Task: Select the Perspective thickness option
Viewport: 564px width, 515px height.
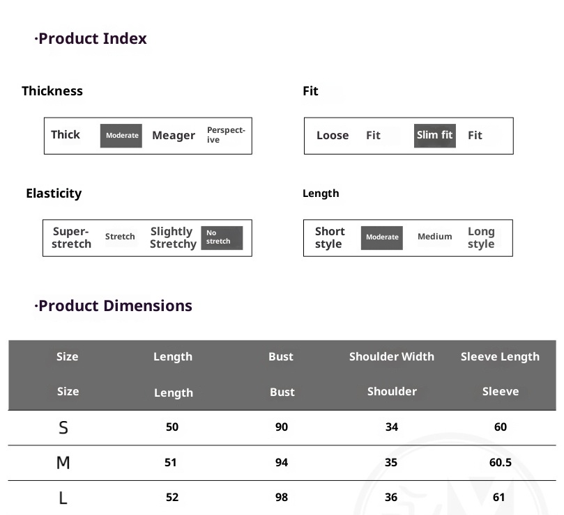Action: click(x=226, y=135)
